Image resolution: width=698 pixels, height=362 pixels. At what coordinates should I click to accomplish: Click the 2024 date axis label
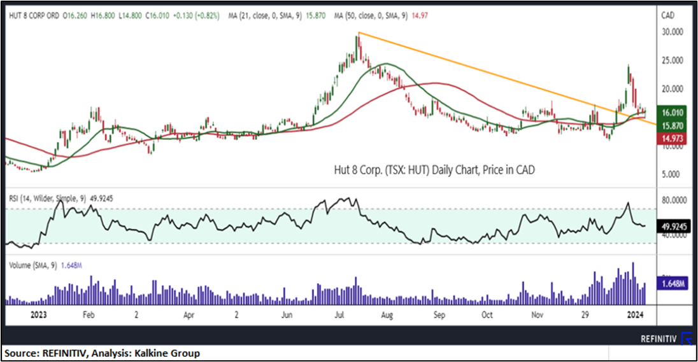pos(635,315)
